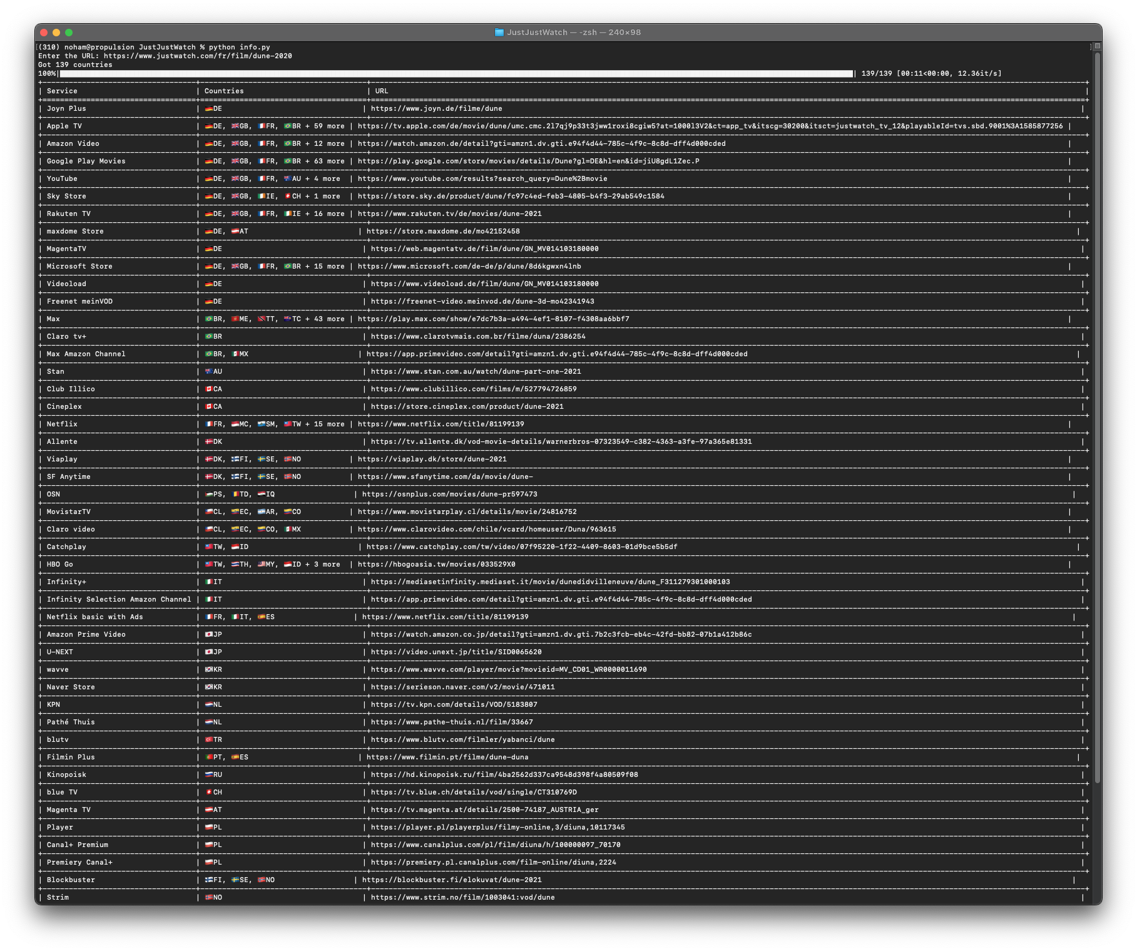
Task: Click the Brazil flag beside Claro tv+
Action: (x=208, y=336)
